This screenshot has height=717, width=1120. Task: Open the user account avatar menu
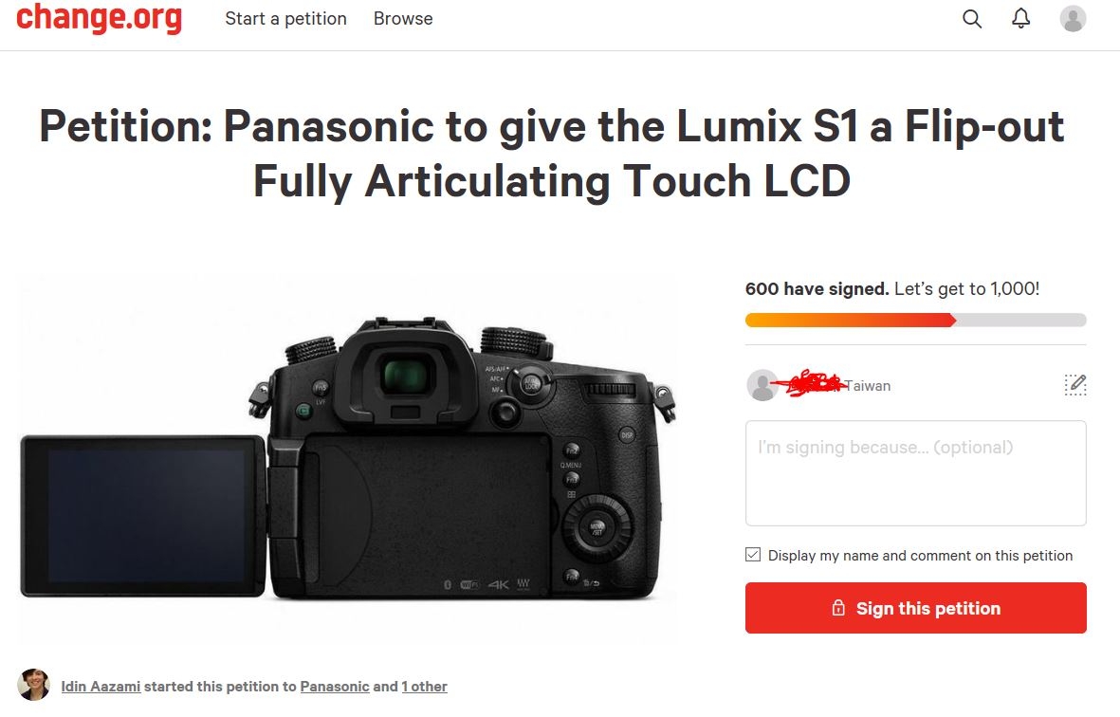click(1073, 19)
